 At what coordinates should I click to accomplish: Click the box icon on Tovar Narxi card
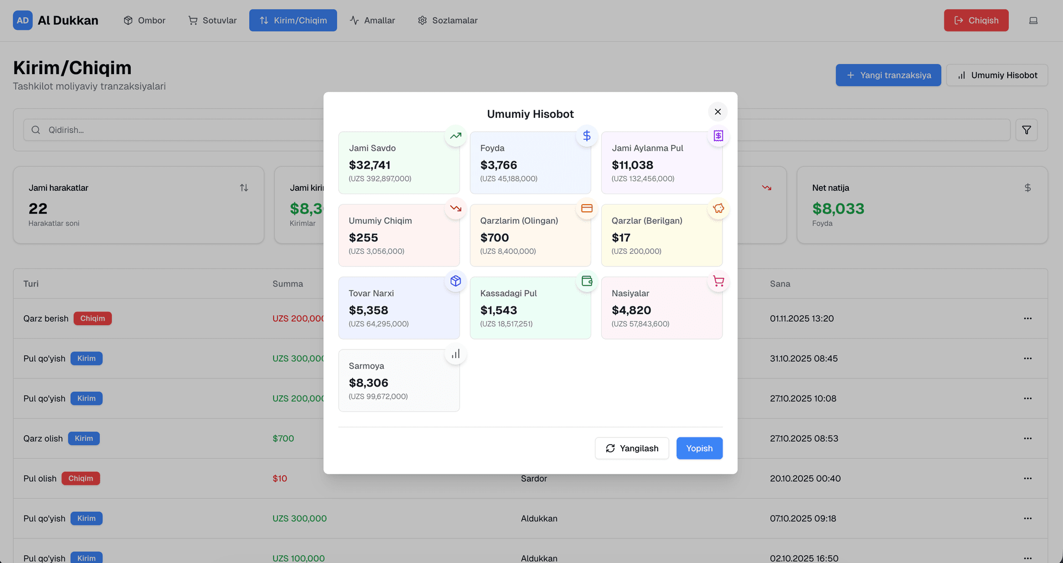pos(455,281)
